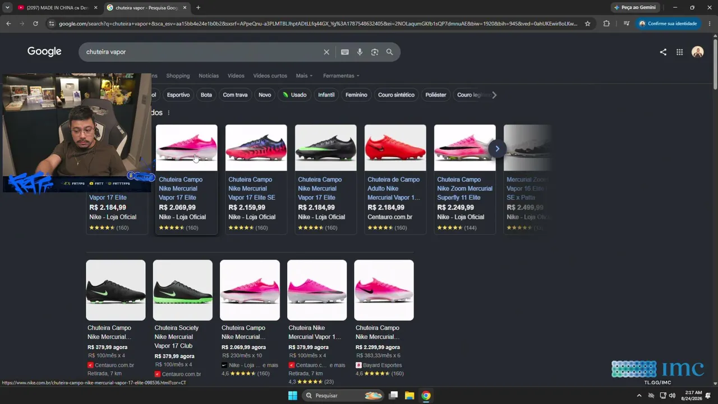Show hidden system tray icons
718x404 pixels.
click(x=639, y=396)
